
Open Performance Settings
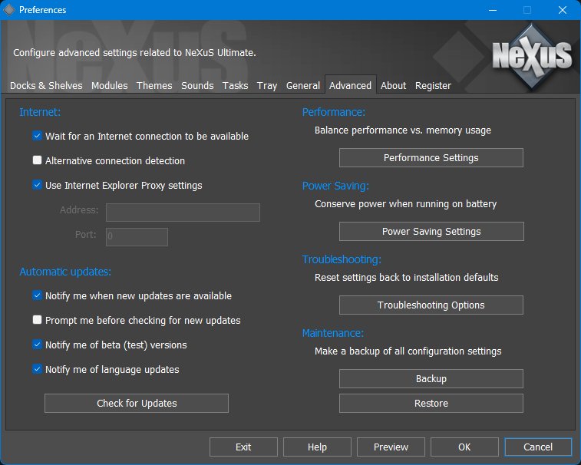pos(431,158)
